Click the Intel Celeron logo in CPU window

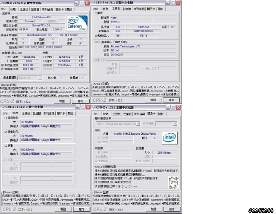pos(77,23)
